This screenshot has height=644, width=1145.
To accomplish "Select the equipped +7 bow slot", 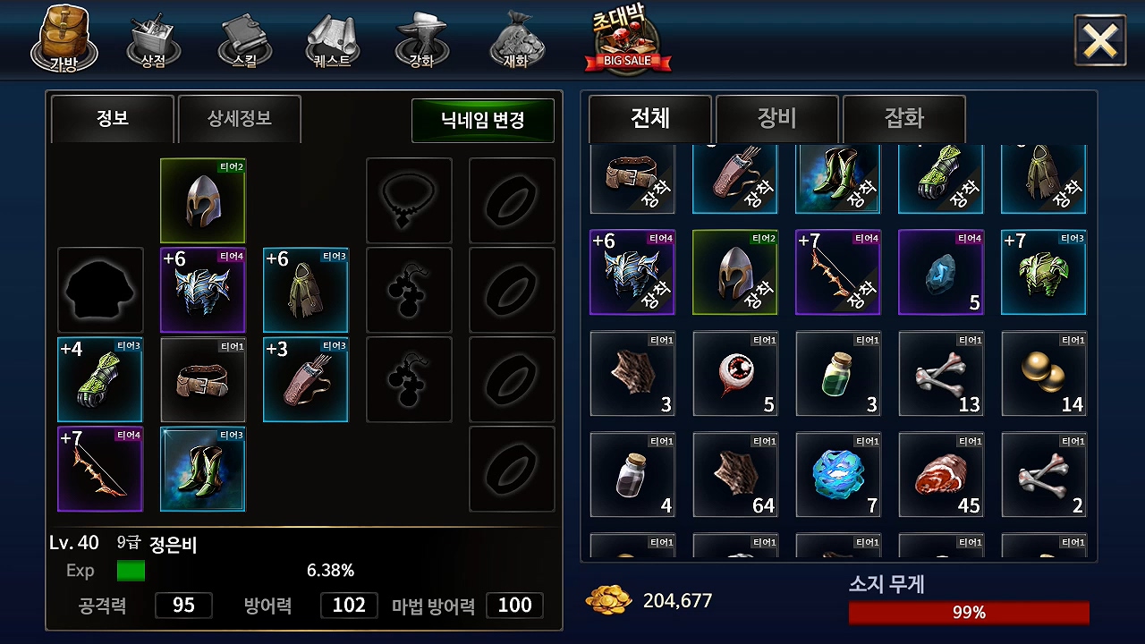I will pos(100,470).
